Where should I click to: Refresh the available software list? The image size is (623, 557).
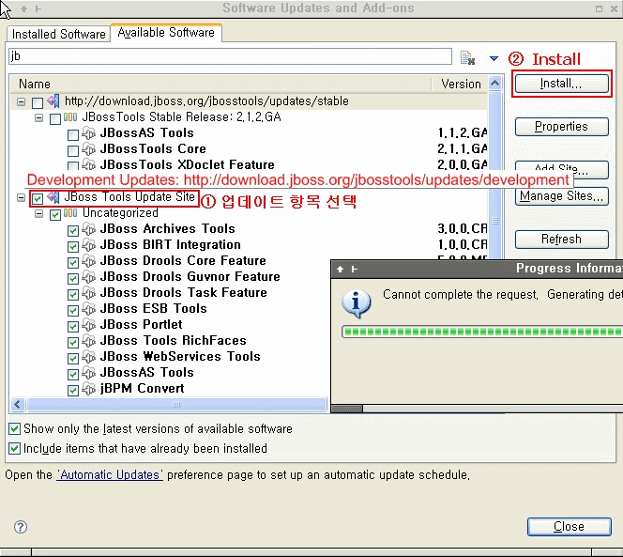point(561,240)
